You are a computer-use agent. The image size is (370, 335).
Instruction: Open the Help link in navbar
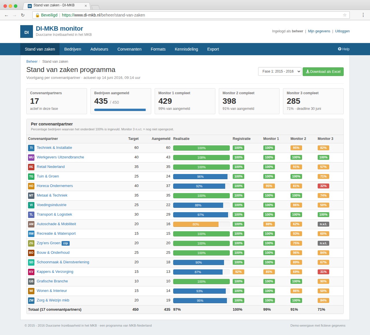click(x=344, y=49)
